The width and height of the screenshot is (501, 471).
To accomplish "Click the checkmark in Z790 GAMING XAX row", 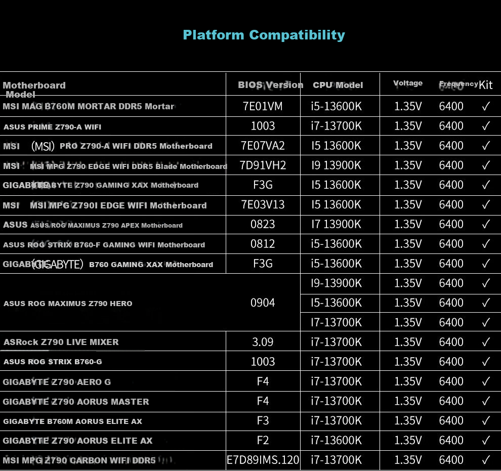I will click(x=486, y=185).
